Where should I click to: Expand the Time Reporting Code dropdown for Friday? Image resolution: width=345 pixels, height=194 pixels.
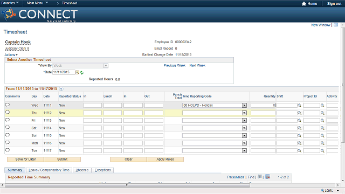[244, 121]
